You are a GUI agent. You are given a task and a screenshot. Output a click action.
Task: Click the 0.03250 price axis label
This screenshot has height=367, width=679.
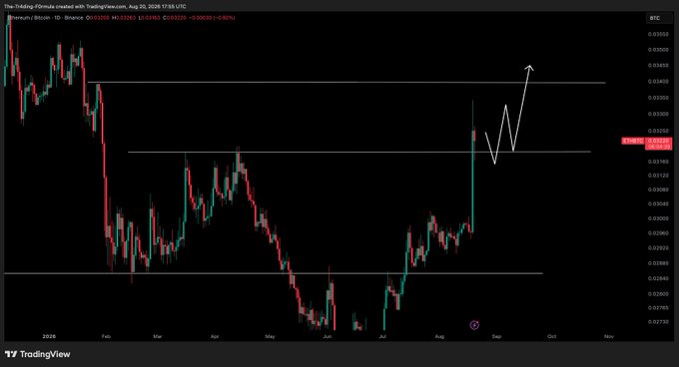[x=659, y=131]
